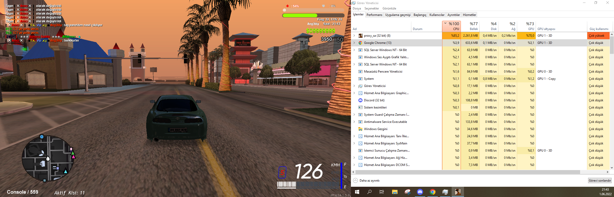Click the horizontal scrollbar right arrow

point(608,172)
